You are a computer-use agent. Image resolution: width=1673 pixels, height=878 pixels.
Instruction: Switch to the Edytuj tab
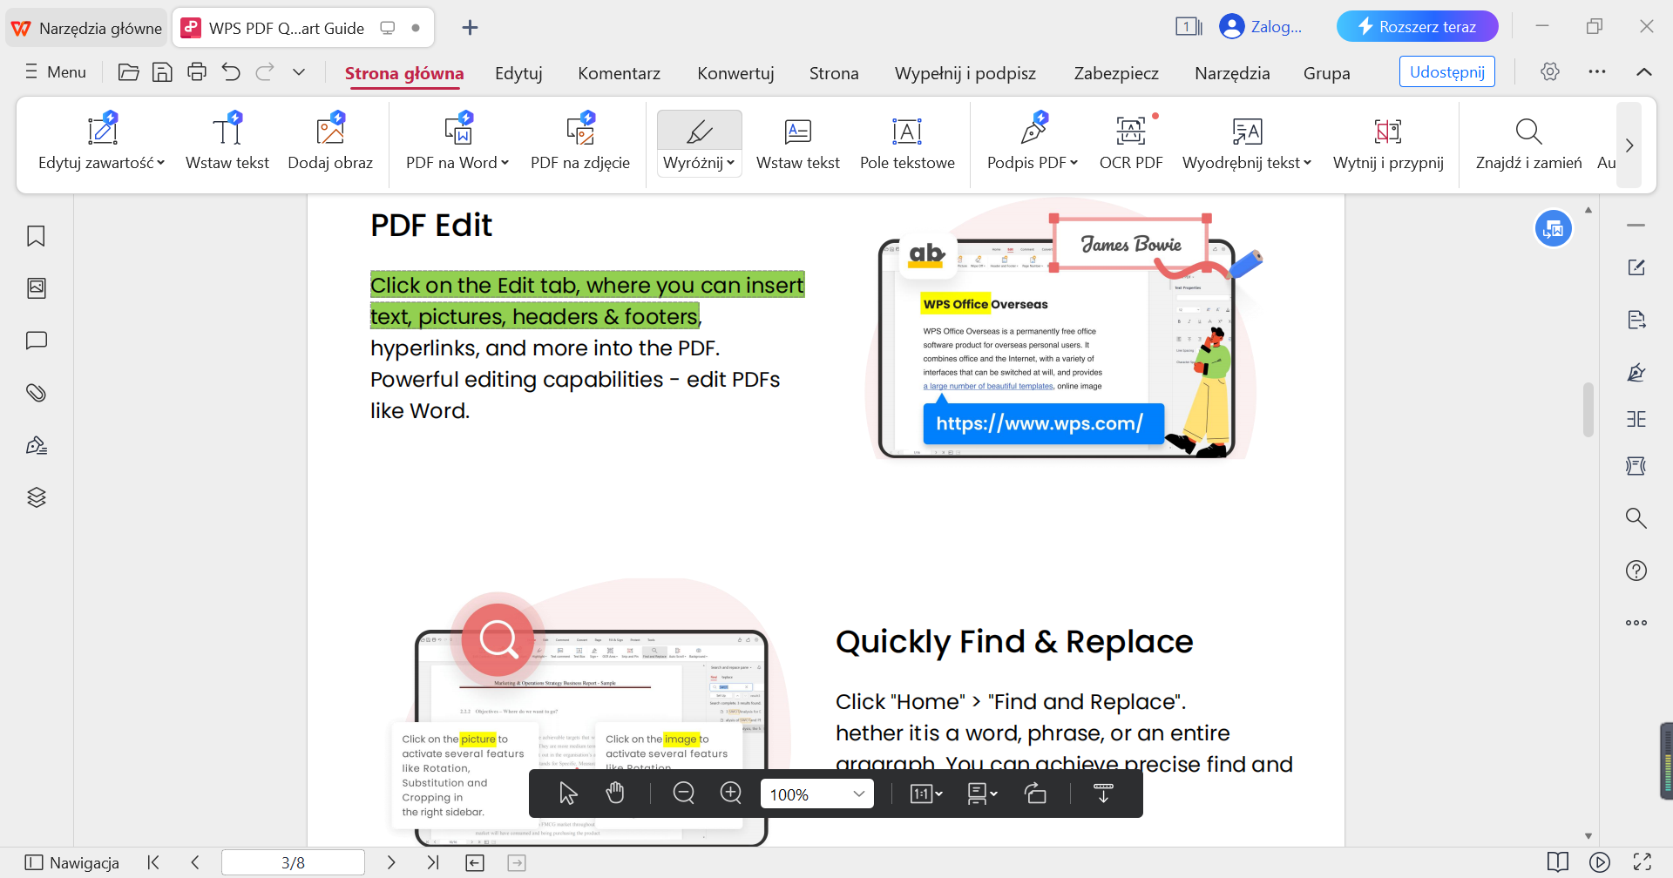pos(518,74)
